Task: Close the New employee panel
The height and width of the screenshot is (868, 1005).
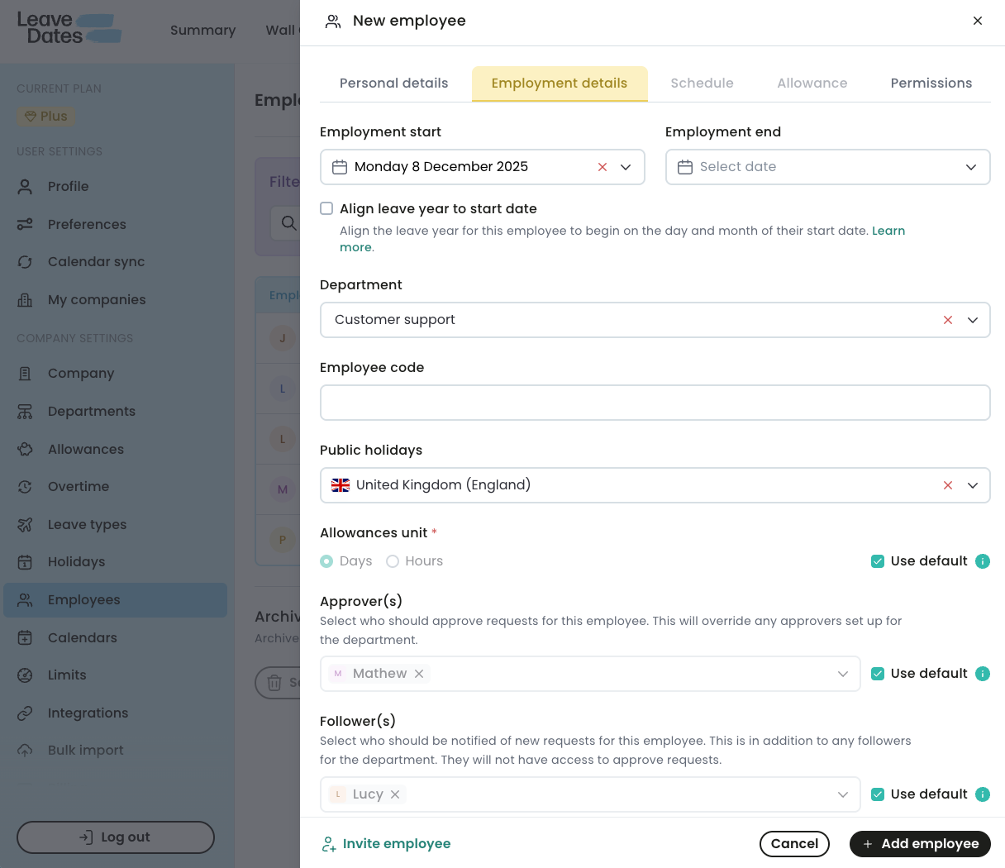Action: point(978,21)
